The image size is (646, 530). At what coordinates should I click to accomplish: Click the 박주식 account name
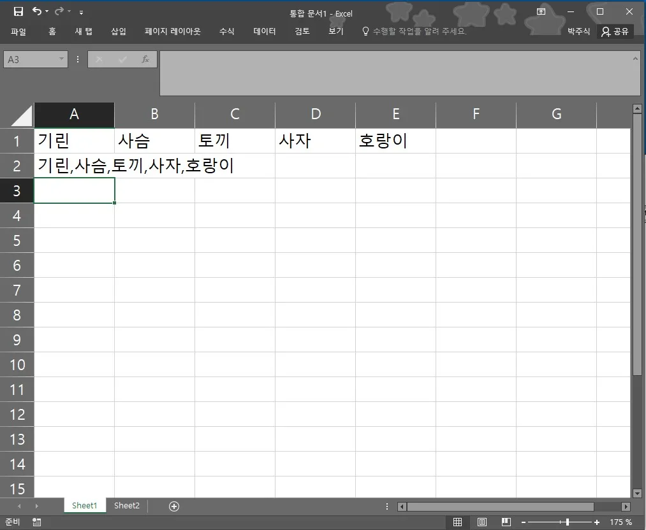tap(578, 31)
